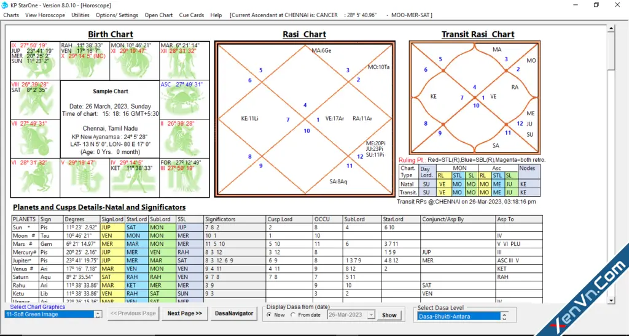Open the Charts menu
Image resolution: width=629 pixels, height=336 pixels.
(11, 15)
